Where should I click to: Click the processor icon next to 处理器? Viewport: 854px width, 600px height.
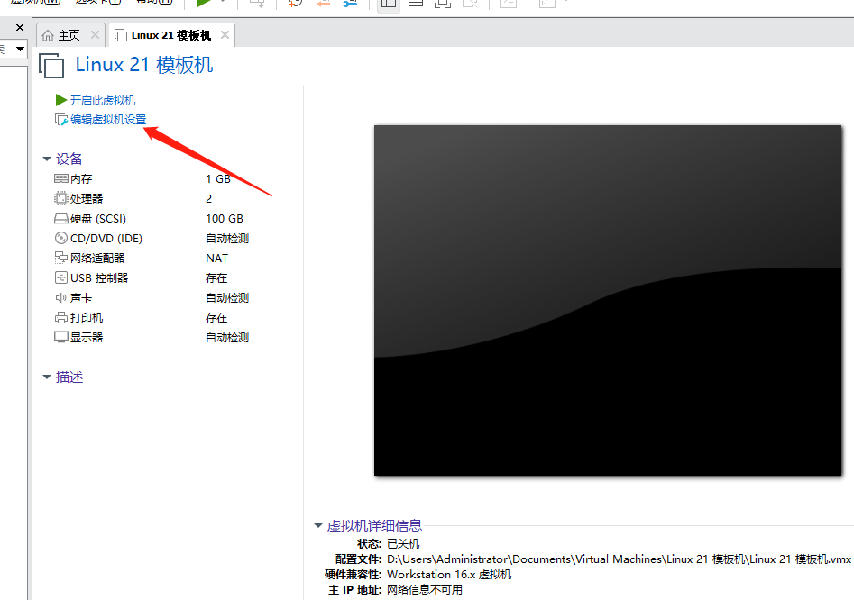click(x=61, y=198)
